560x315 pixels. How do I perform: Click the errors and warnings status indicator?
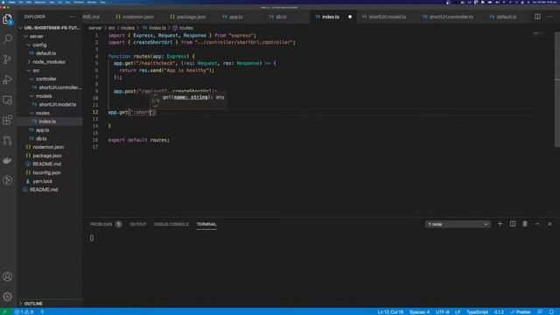pos(24,311)
